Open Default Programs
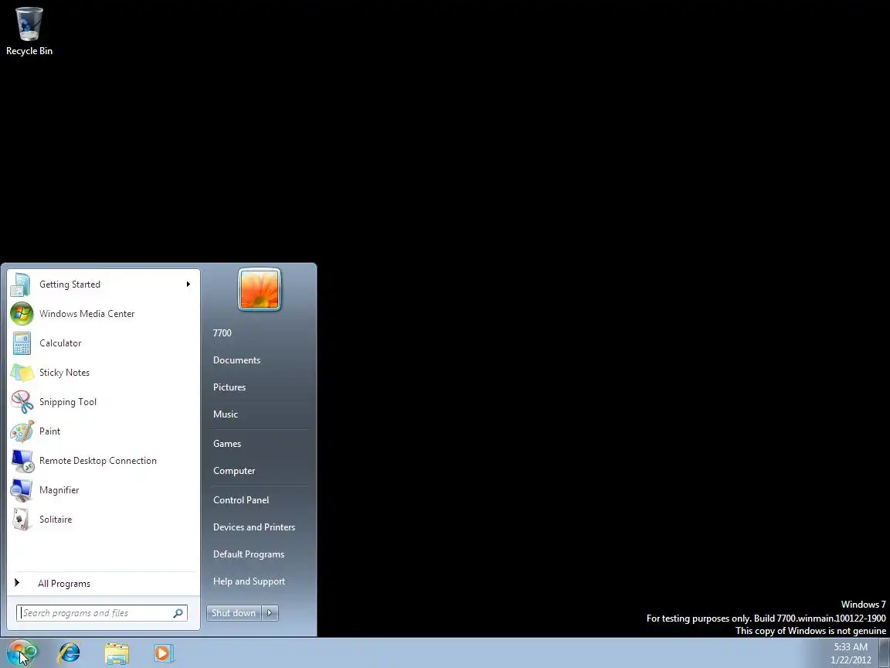 tap(249, 554)
